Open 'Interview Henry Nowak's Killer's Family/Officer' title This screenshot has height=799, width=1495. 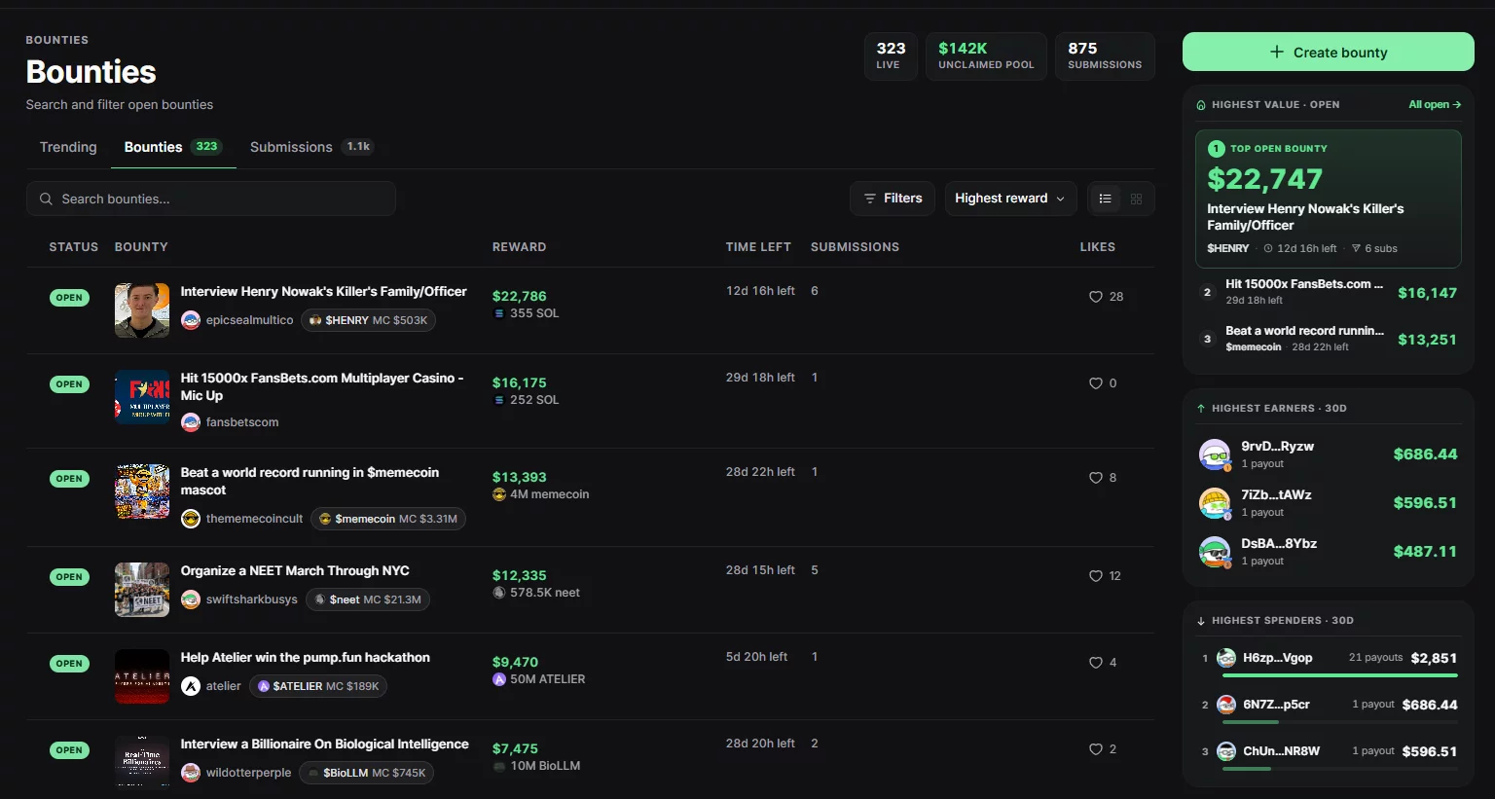tap(323, 292)
